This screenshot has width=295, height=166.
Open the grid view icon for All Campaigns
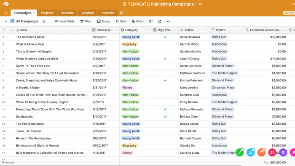(12, 21)
